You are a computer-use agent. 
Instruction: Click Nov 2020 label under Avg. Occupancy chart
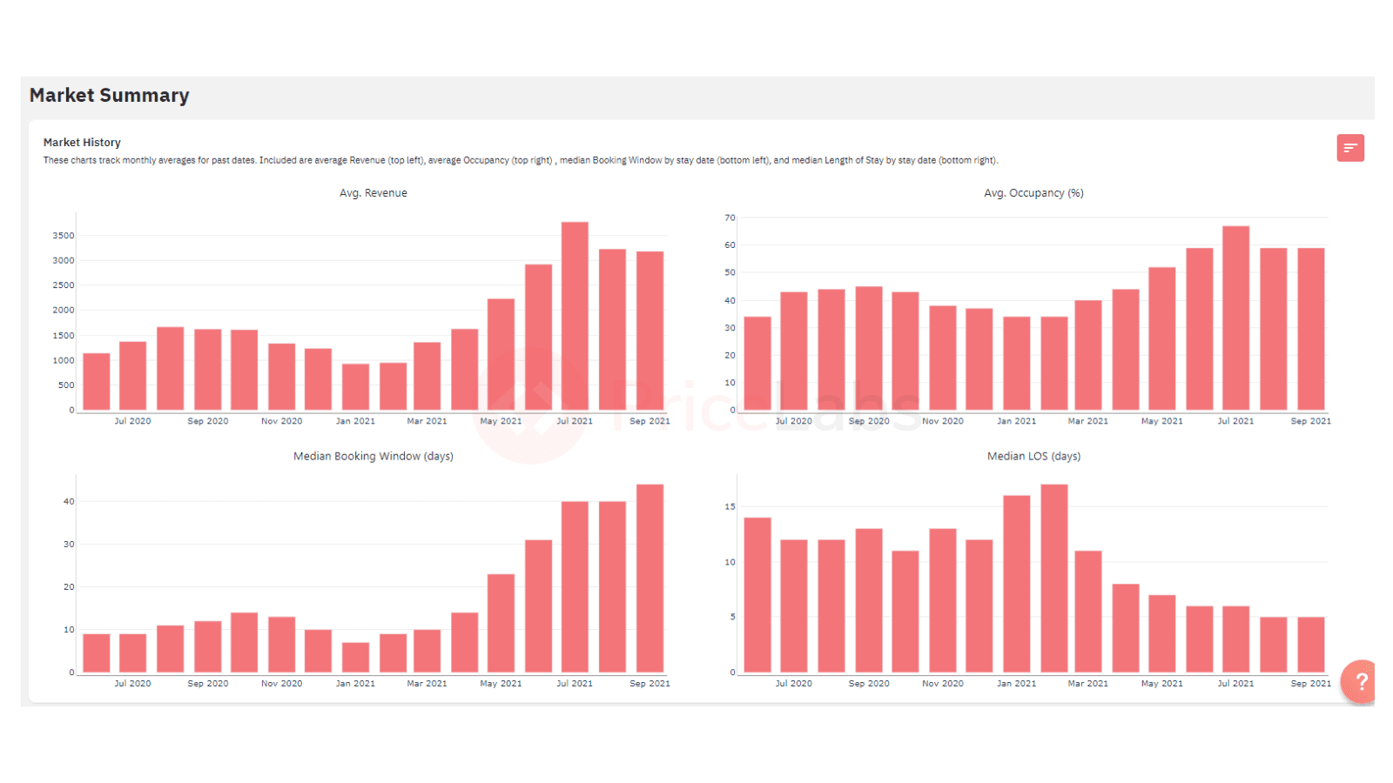click(x=943, y=421)
